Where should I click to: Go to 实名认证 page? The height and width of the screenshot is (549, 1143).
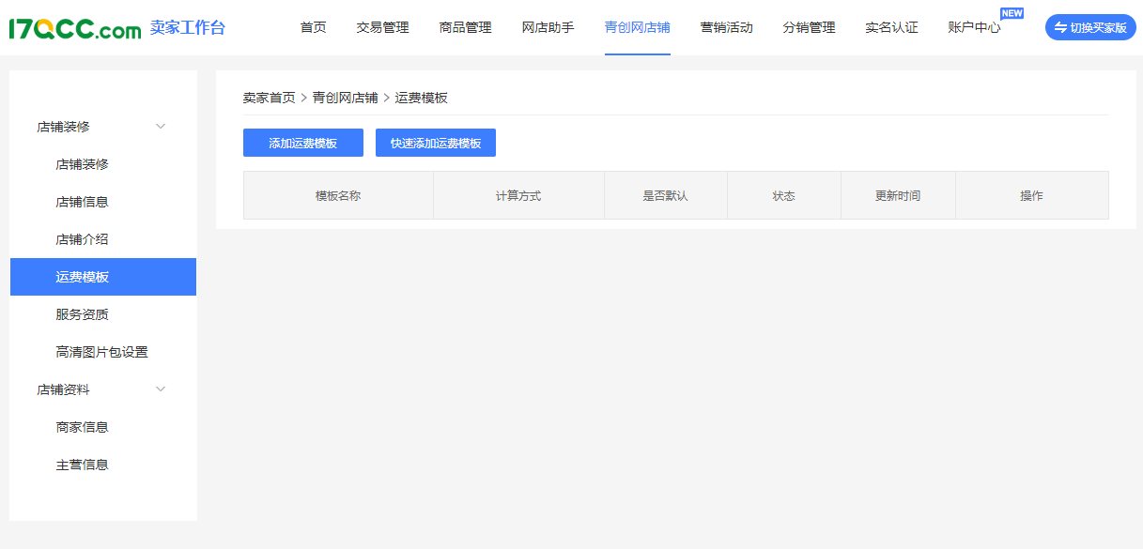click(x=891, y=28)
